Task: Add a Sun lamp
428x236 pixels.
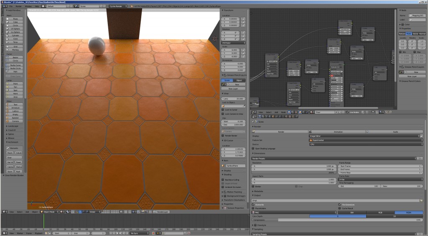Action: pos(15,87)
